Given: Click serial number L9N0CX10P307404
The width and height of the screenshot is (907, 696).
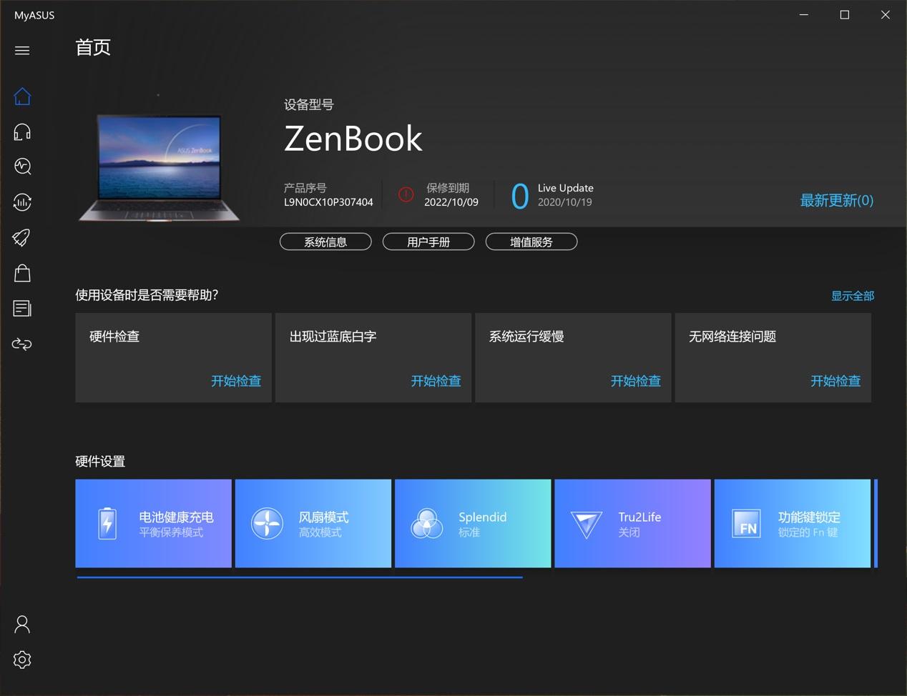Looking at the screenshot, I should [x=328, y=202].
